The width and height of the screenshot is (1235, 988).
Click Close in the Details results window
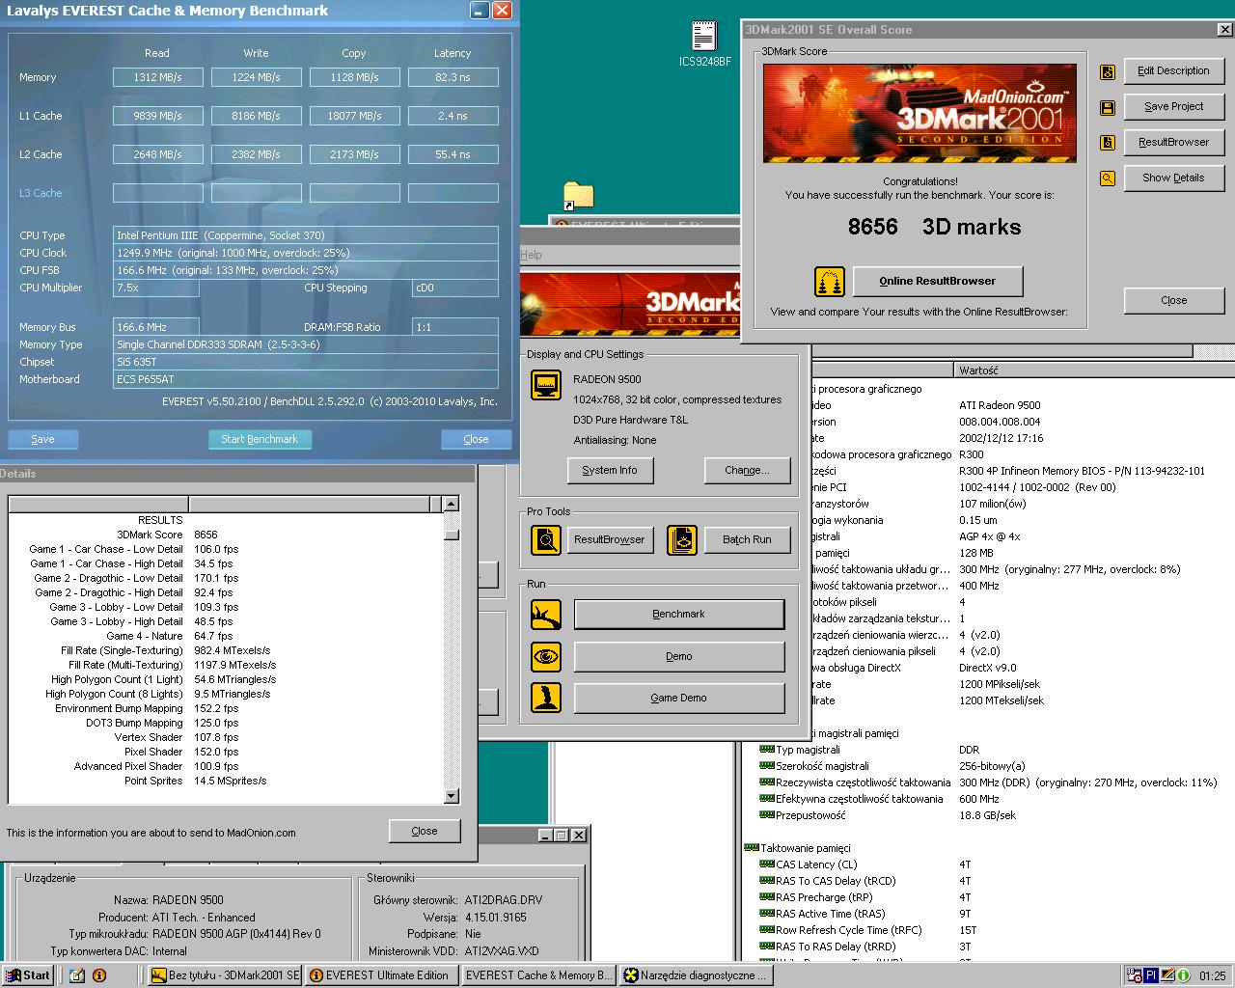(x=425, y=831)
